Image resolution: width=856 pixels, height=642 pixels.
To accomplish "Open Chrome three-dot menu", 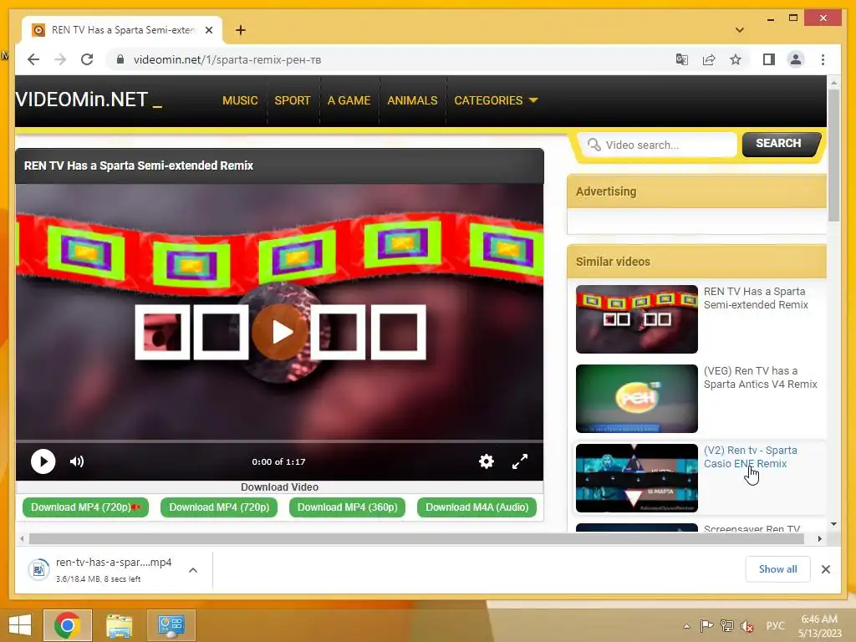I will click(x=823, y=59).
